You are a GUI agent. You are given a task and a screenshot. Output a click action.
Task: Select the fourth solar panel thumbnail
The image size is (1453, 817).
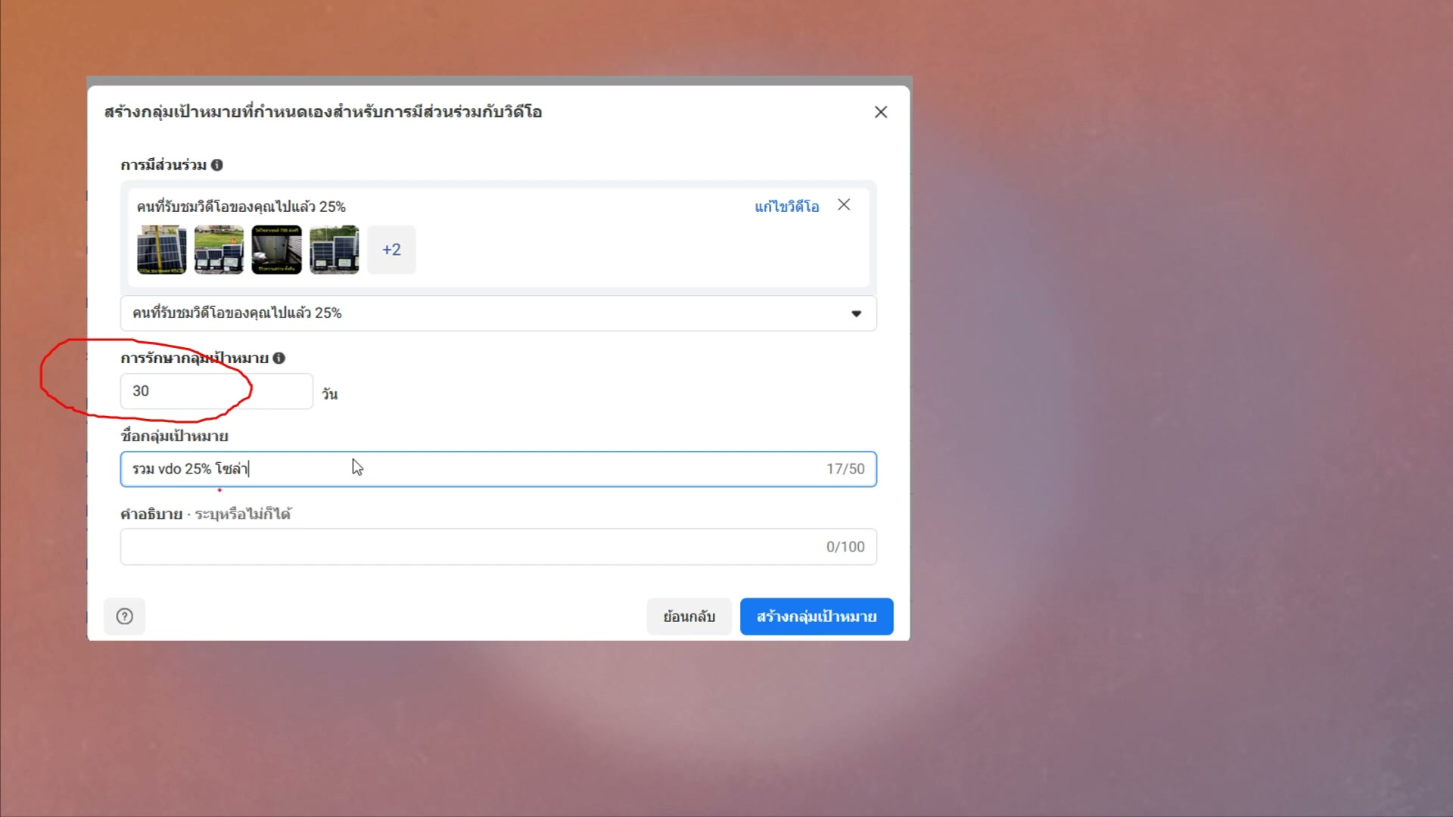coord(334,250)
